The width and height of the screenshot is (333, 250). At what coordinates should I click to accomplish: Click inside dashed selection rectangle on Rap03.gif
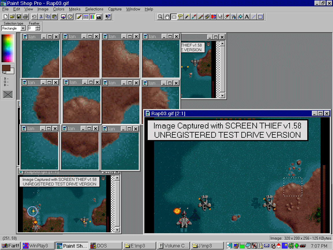click(293, 187)
